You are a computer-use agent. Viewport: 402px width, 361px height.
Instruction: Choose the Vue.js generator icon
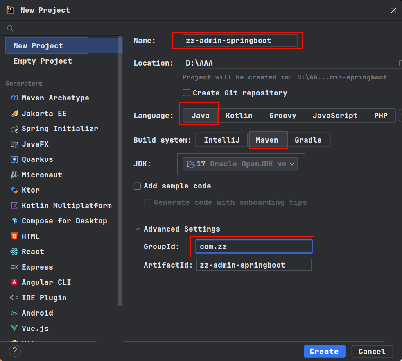tap(14, 328)
